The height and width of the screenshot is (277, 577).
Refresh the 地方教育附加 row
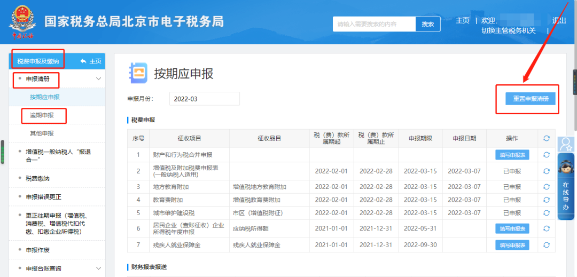click(547, 187)
